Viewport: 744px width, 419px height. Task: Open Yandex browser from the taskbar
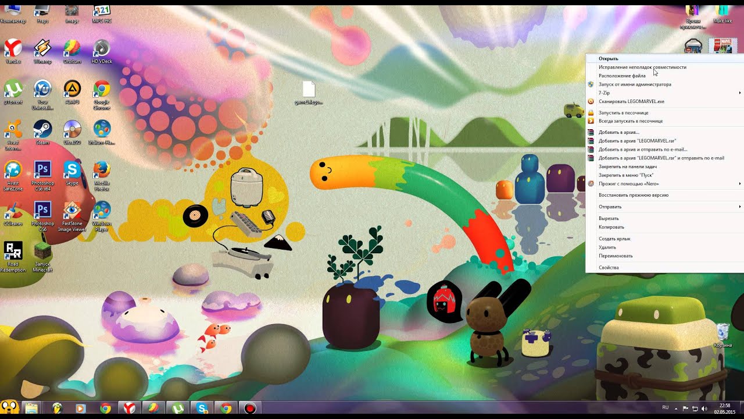(x=129, y=408)
